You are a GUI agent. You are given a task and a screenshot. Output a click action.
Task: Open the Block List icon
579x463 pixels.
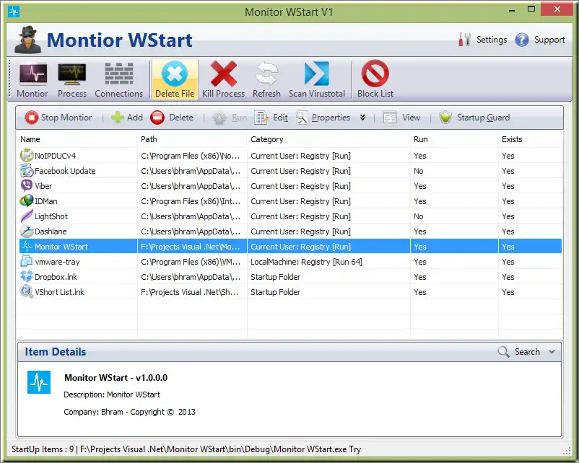(x=375, y=74)
